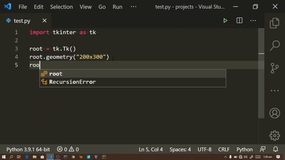Screen dimensions: 285x160
Task: Open Windows Action Center
Action: pos(278,157)
